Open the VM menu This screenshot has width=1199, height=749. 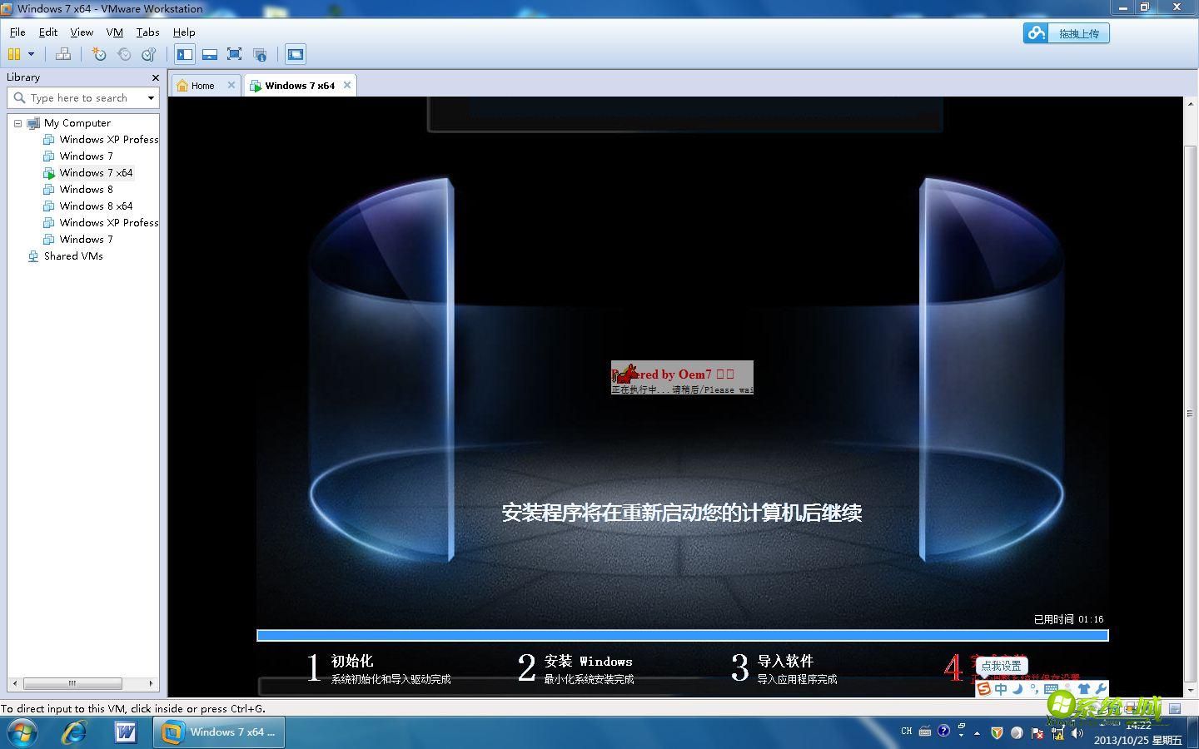coord(114,32)
